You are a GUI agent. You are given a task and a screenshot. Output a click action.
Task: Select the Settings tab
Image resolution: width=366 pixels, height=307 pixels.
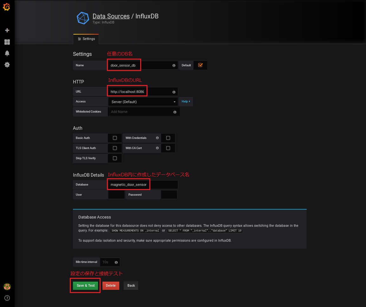(x=86, y=39)
